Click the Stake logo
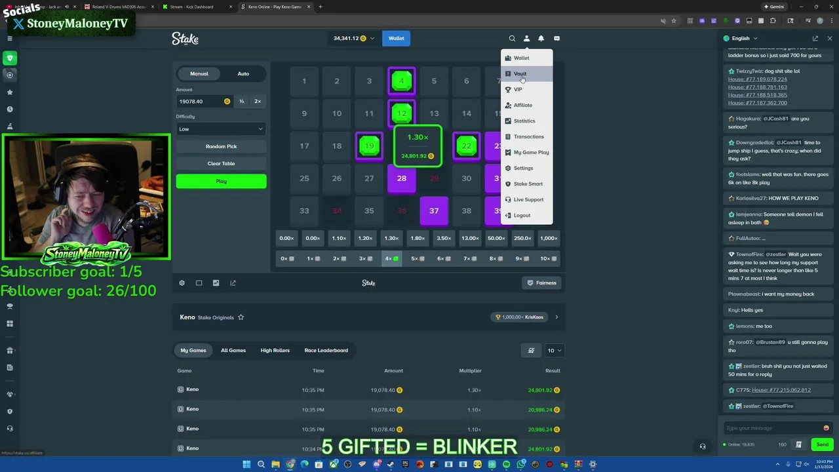 point(185,39)
